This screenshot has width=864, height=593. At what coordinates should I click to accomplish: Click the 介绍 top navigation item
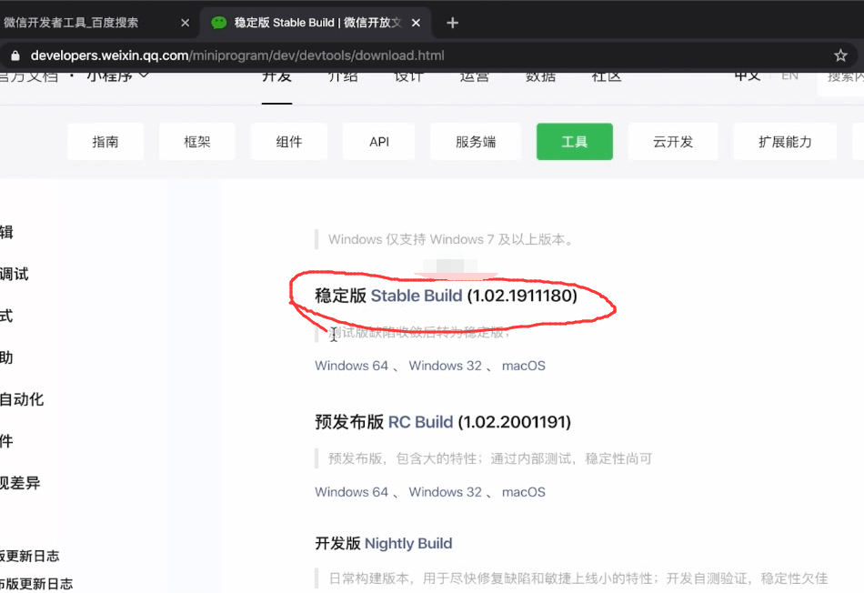[x=343, y=76]
